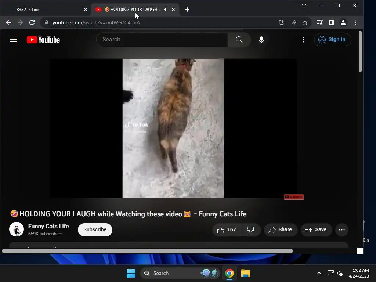
Task: Bookmark this tab with star icon
Action: [x=305, y=22]
